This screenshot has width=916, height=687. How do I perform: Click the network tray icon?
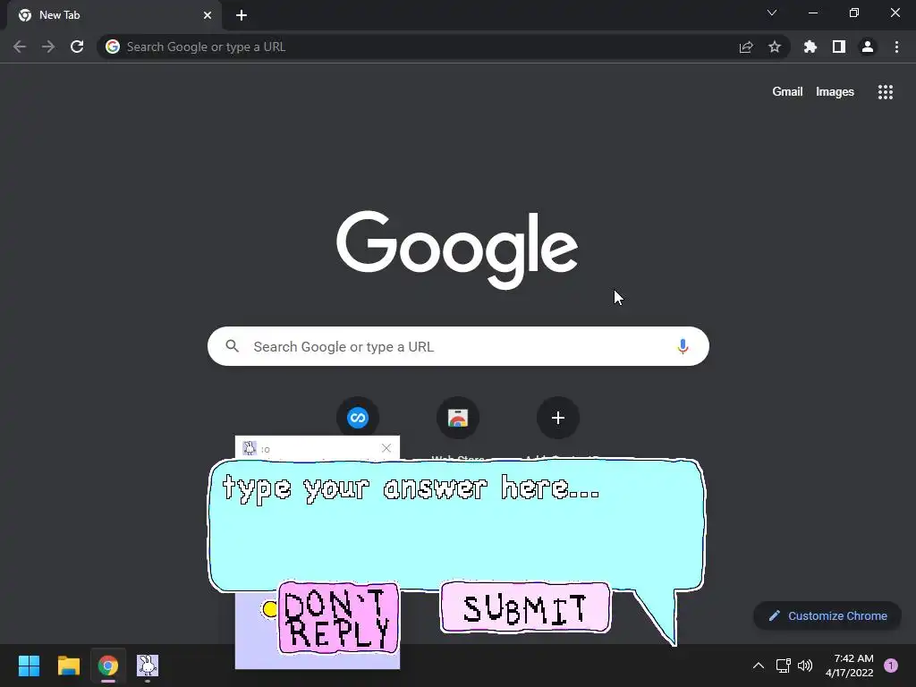783,666
